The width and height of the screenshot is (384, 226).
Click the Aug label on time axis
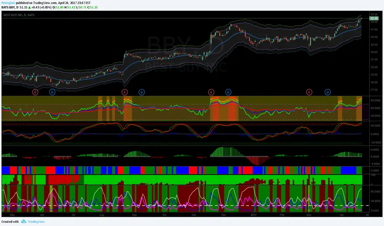[x=102, y=215]
